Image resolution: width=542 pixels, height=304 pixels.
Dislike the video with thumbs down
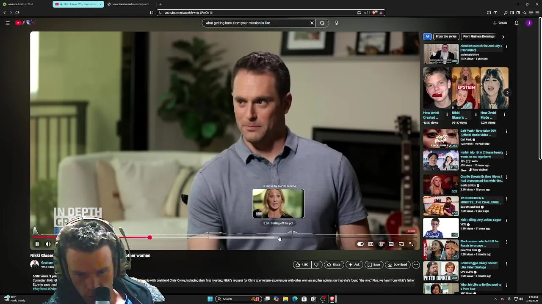pyautogui.click(x=316, y=265)
